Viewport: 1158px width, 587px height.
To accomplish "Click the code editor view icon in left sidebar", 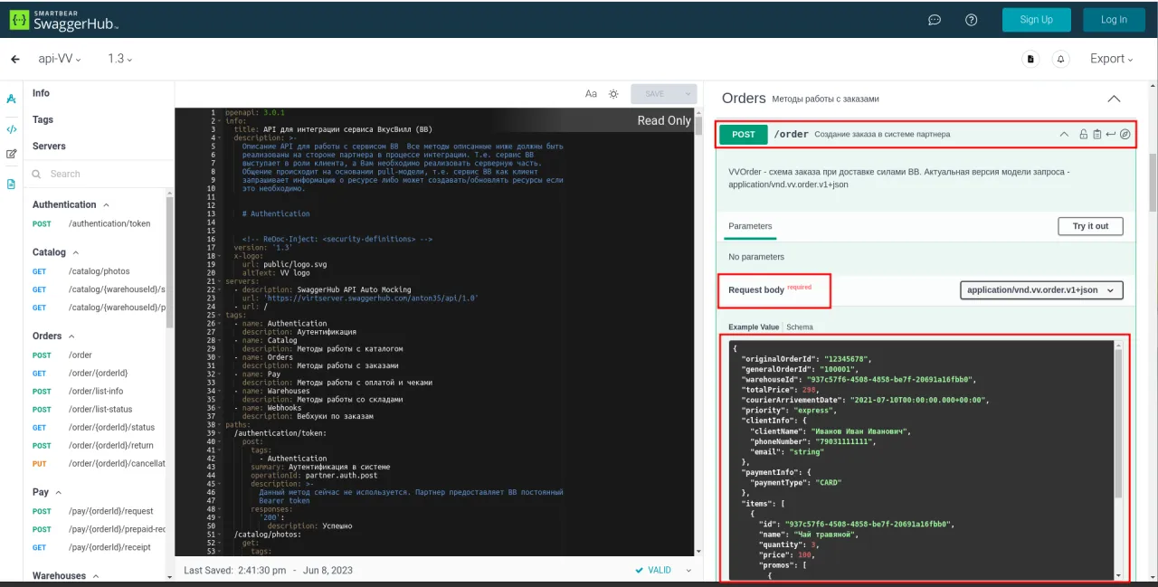I will (x=12, y=129).
